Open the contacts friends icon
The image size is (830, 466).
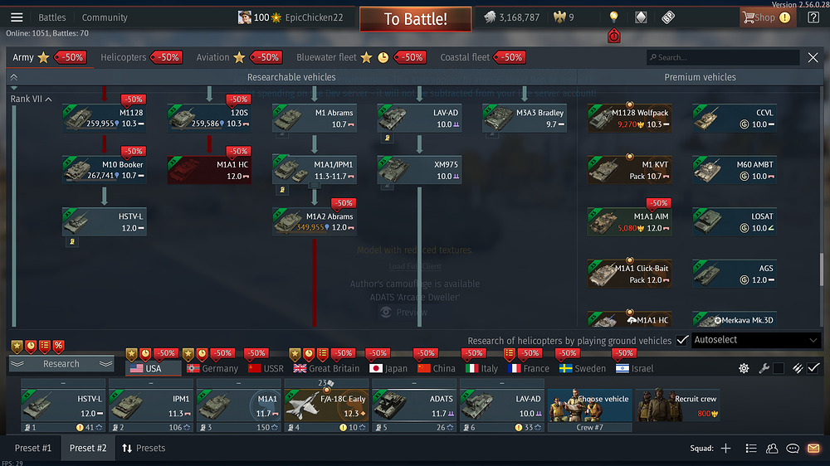click(772, 449)
